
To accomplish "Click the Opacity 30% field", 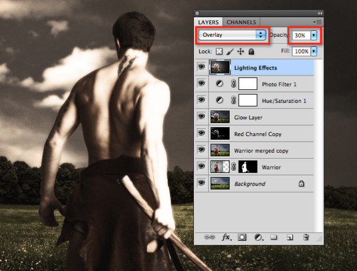I will (300, 35).
